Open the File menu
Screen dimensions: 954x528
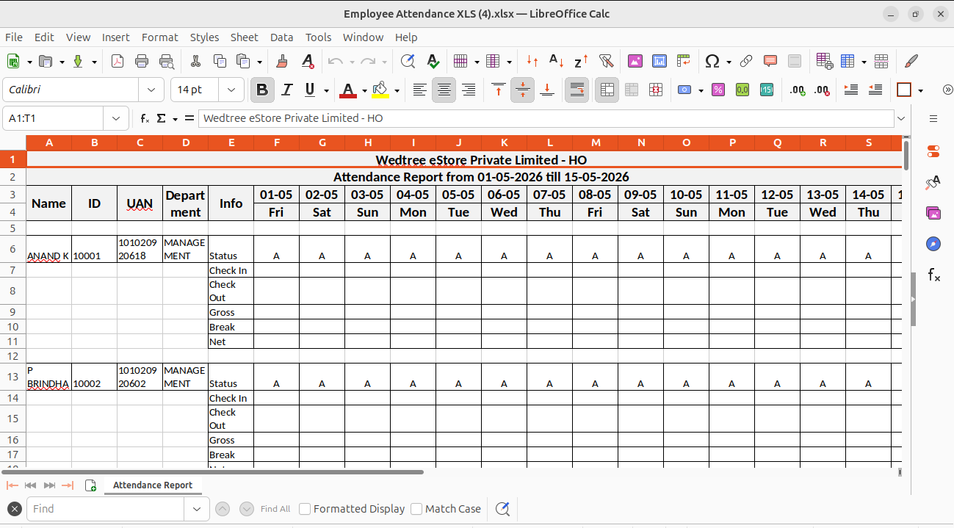point(14,37)
